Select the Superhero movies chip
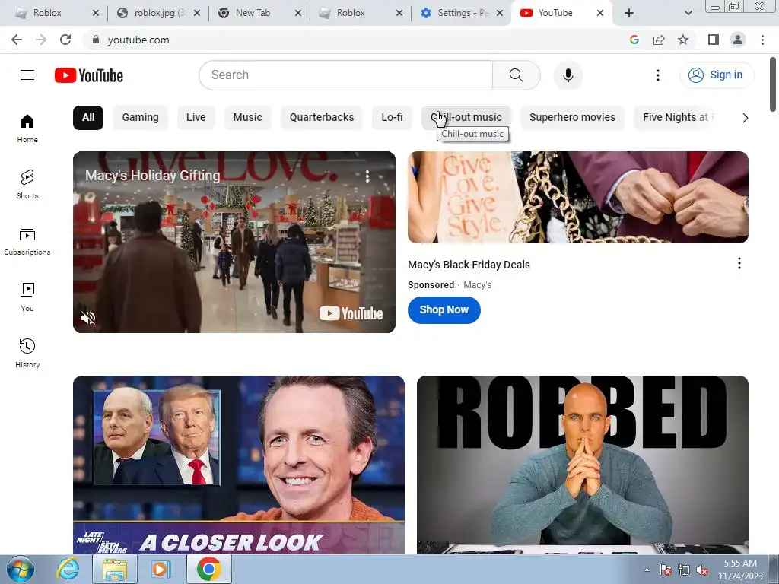Image resolution: width=779 pixels, height=584 pixels. (x=572, y=118)
